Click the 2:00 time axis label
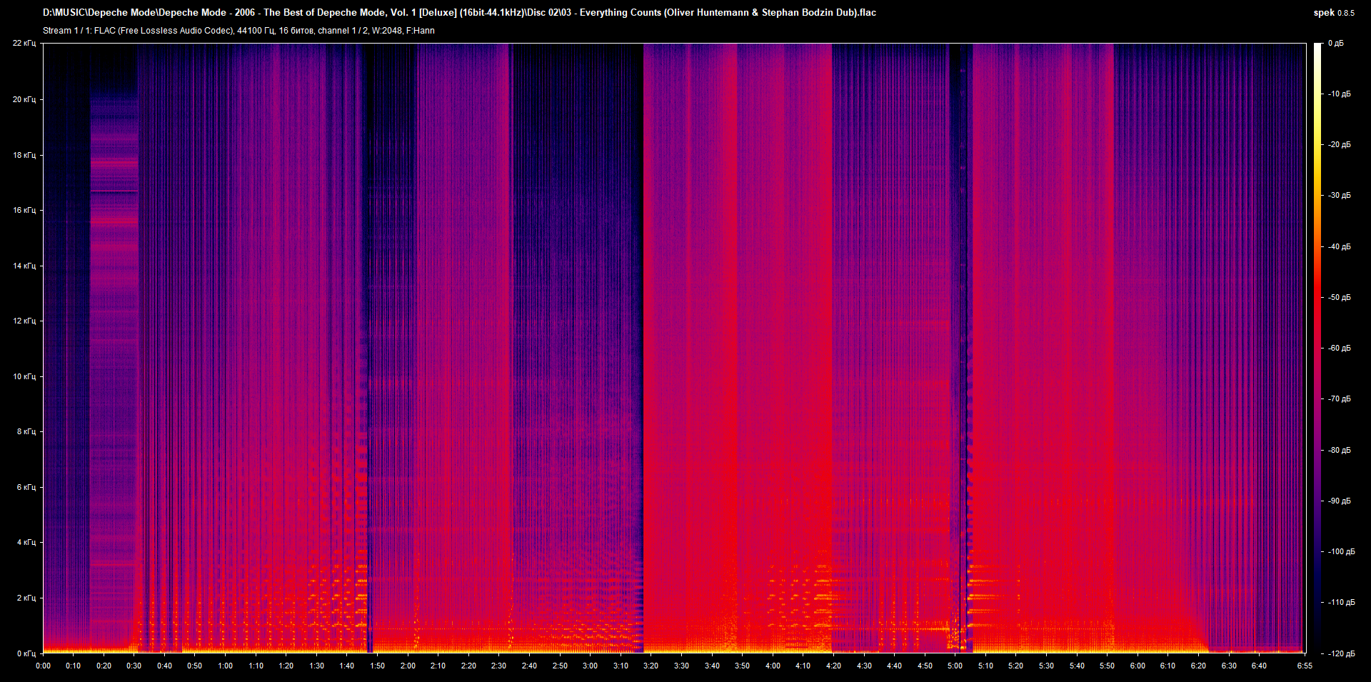The width and height of the screenshot is (1371, 682). coord(408,666)
